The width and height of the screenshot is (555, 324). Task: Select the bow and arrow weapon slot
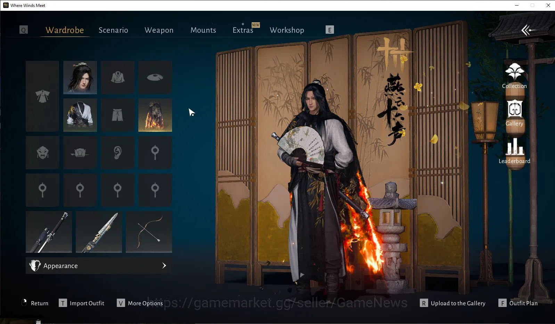149,232
